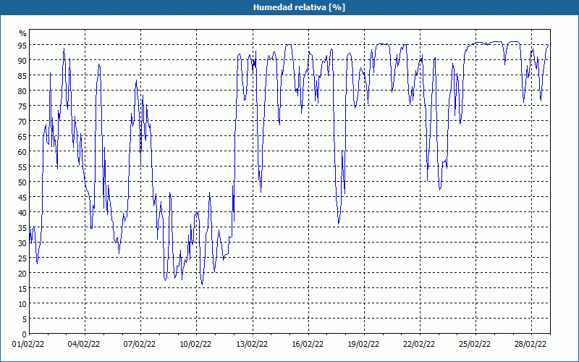Click the 70 y-axis value
Screen dimensions: 579x362
[22, 122]
